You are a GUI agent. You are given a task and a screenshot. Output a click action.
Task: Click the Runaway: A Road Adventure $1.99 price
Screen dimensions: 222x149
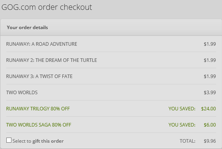coord(210,44)
